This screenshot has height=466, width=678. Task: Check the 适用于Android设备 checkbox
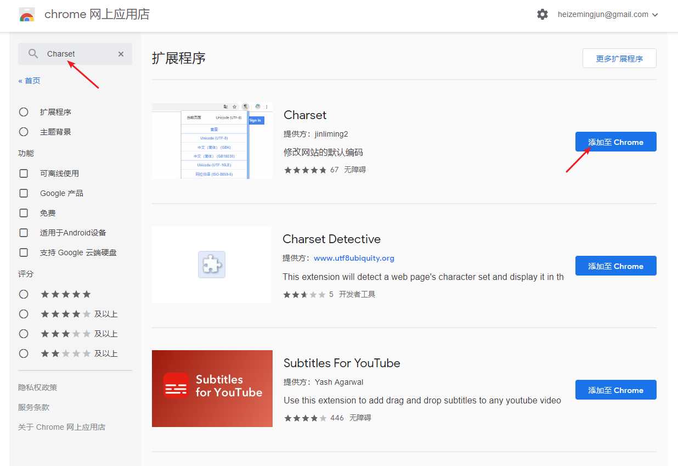pyautogui.click(x=24, y=233)
